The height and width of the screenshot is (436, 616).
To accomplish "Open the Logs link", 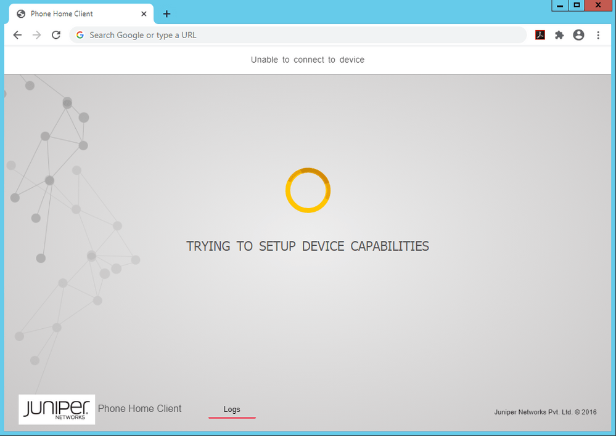I will point(232,409).
